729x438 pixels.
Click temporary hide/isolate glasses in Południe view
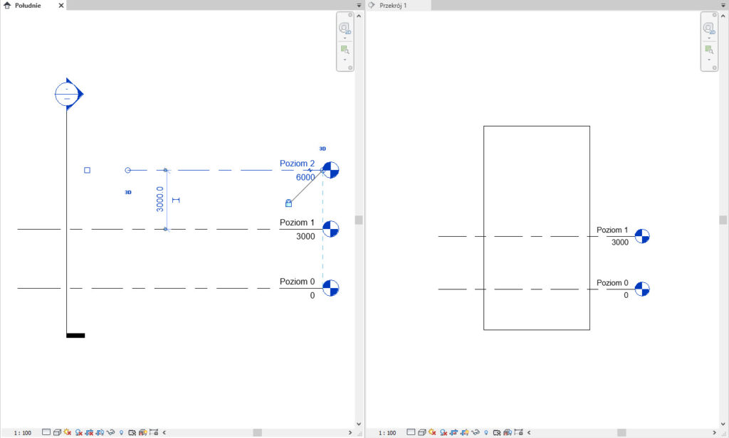(x=110, y=432)
